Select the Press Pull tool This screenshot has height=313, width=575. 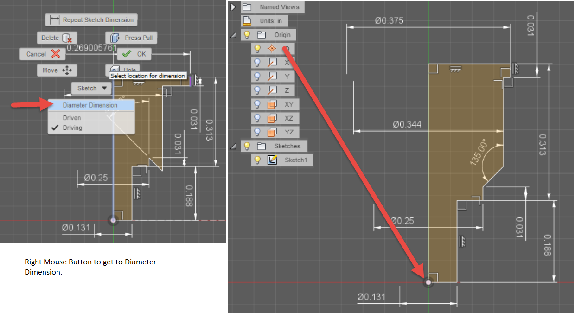pyautogui.click(x=131, y=38)
